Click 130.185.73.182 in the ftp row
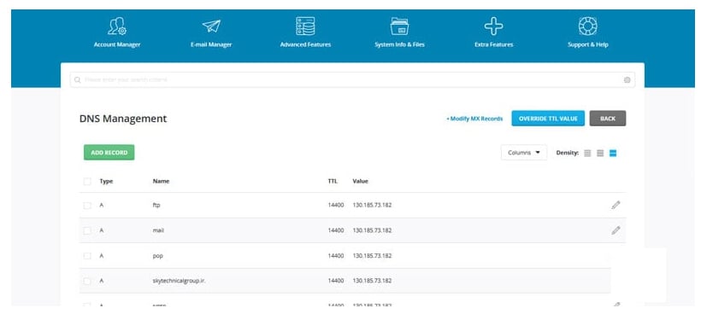The image size is (701, 314). (372, 206)
